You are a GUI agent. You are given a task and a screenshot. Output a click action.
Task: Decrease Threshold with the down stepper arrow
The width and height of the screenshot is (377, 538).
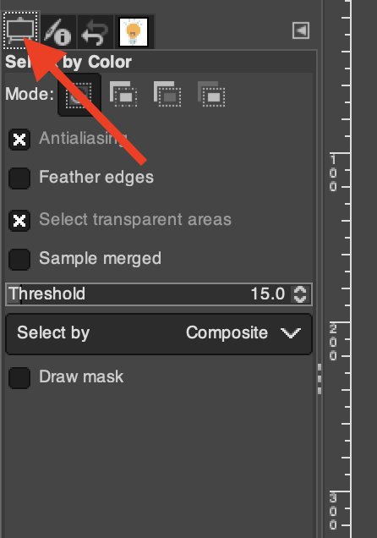point(300,299)
